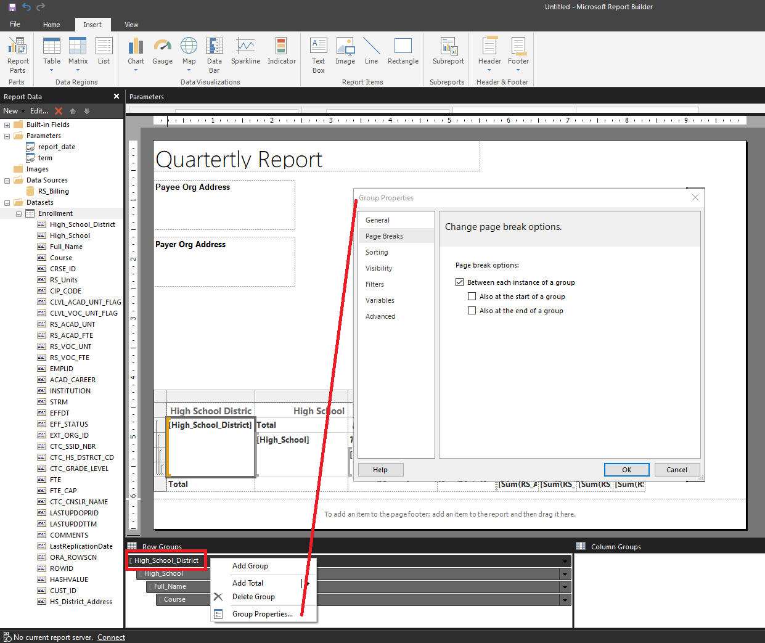Image resolution: width=765 pixels, height=643 pixels.
Task: Insert a Sparkline
Action: click(245, 51)
